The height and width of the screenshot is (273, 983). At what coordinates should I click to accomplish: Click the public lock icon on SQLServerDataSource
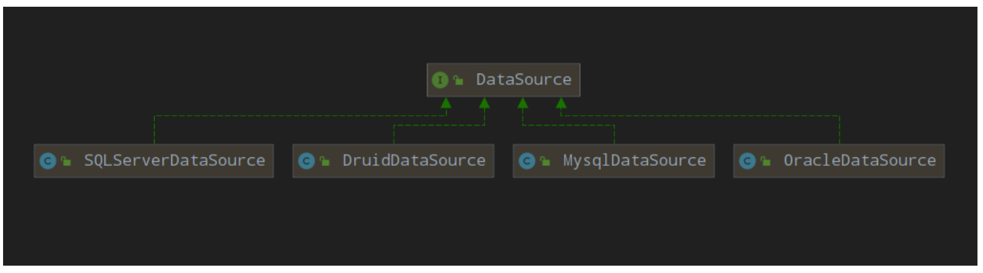[x=66, y=161]
